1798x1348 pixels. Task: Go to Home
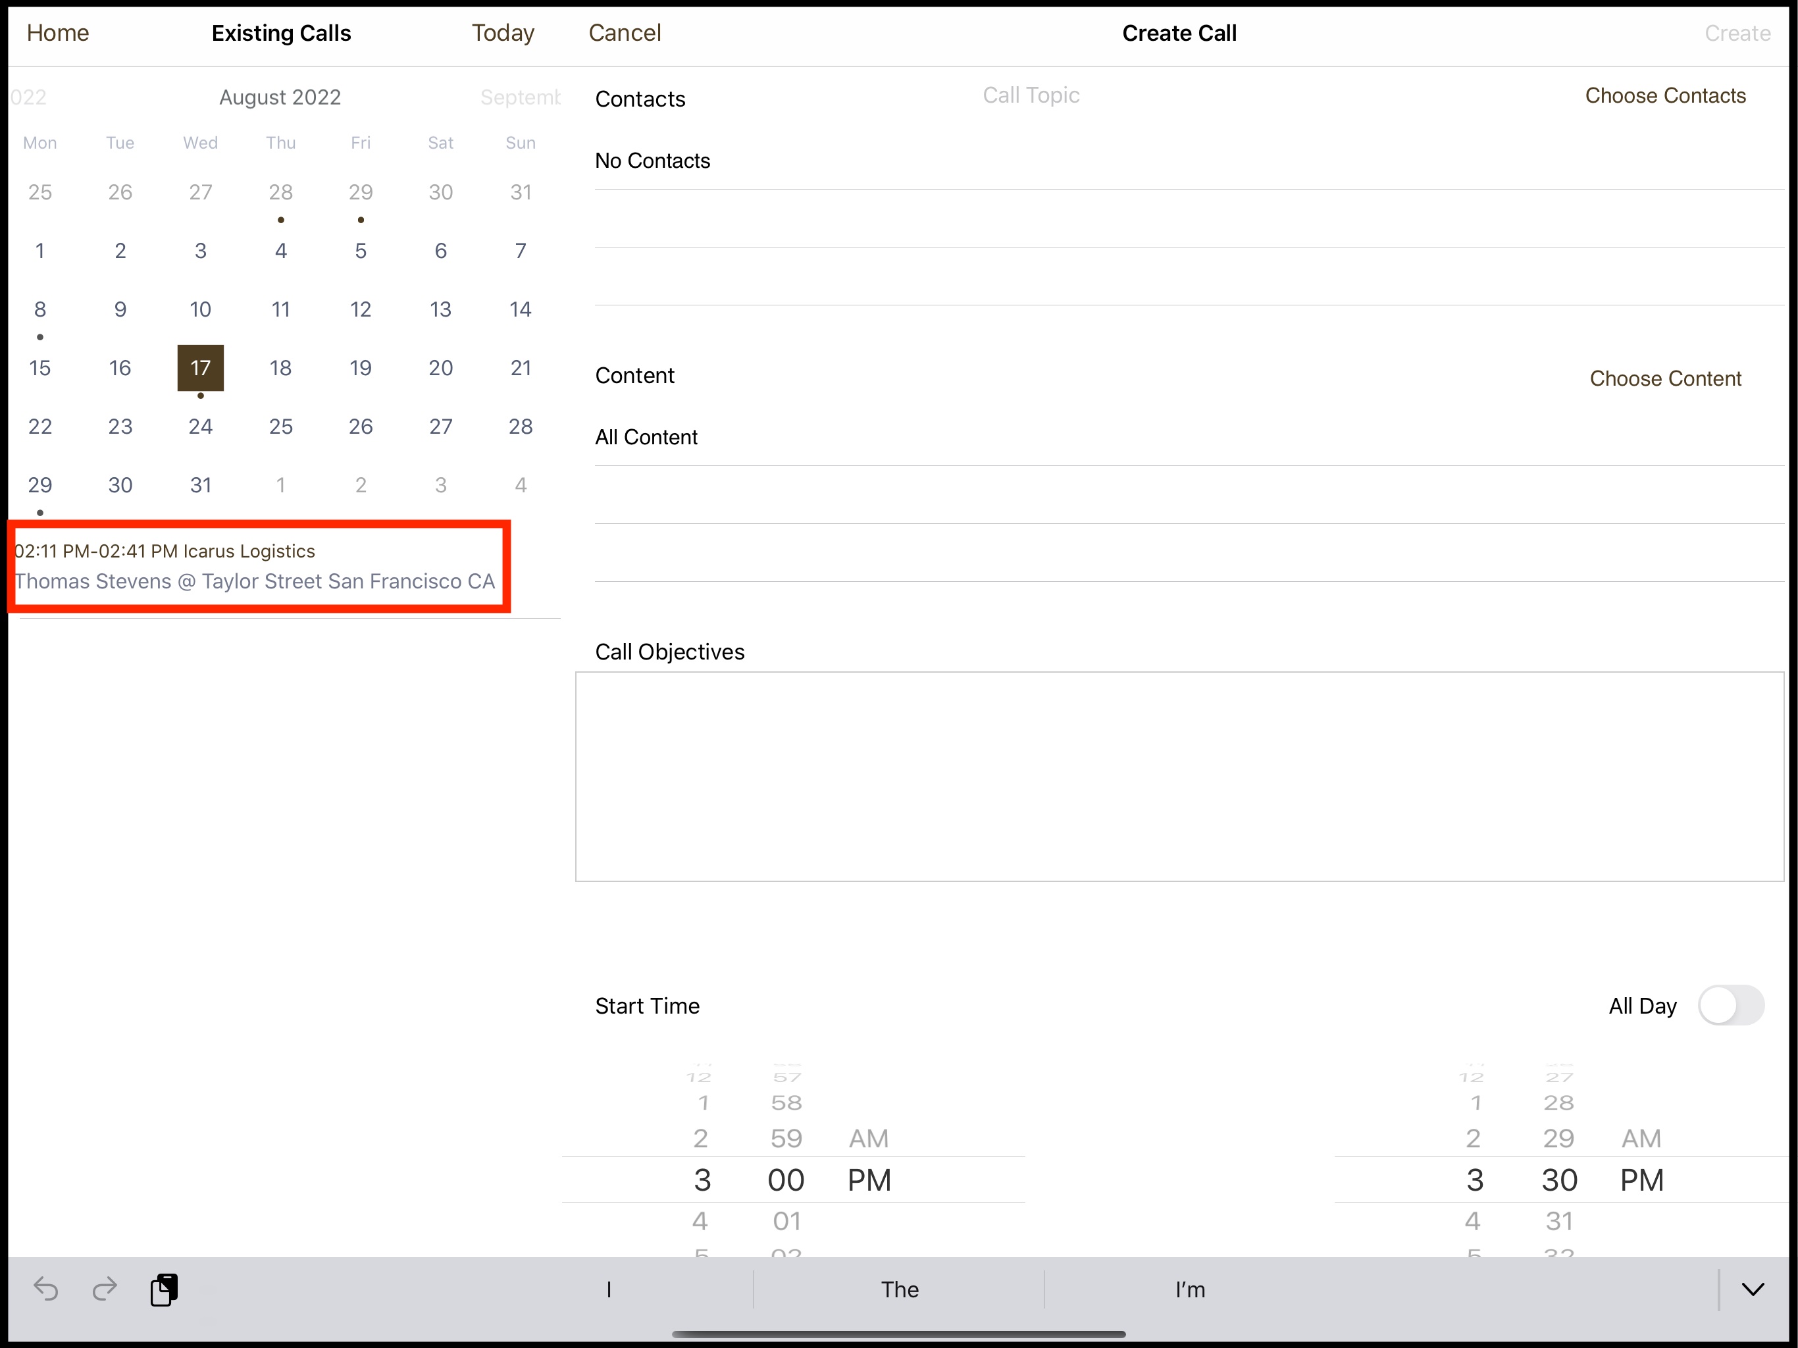(x=58, y=32)
